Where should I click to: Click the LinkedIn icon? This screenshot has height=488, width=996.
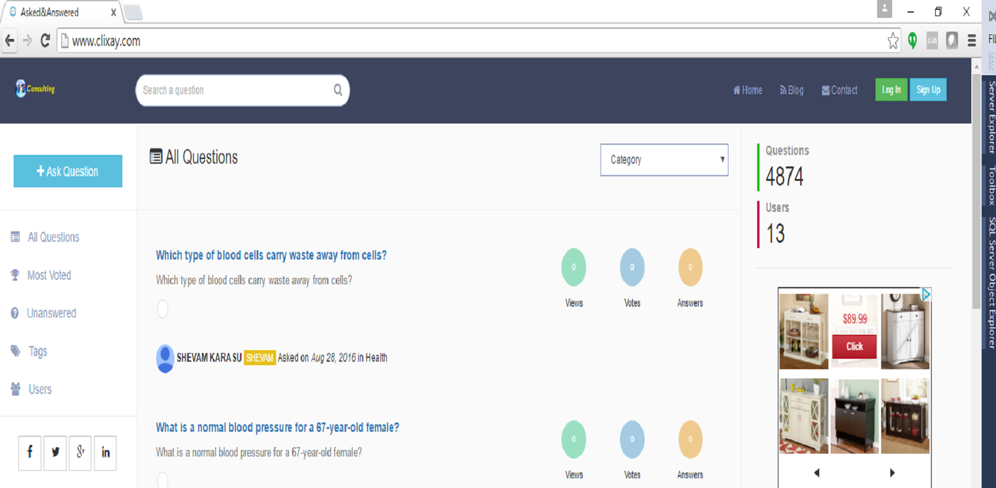point(106,452)
